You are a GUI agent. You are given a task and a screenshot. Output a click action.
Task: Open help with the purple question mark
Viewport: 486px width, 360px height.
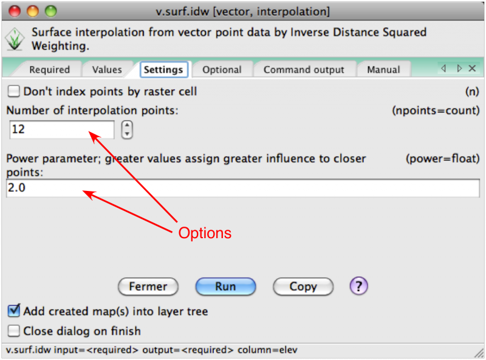click(x=359, y=286)
